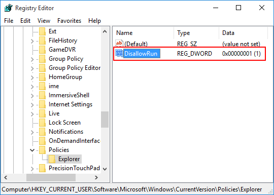This screenshot has width=274, height=195.
Task: Expand the Internet Settings key
Action: click(x=32, y=105)
